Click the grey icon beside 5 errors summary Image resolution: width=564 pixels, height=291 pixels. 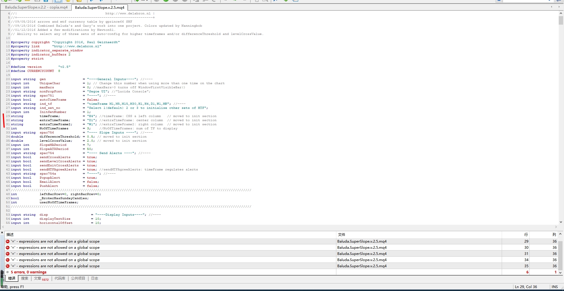pos(8,272)
